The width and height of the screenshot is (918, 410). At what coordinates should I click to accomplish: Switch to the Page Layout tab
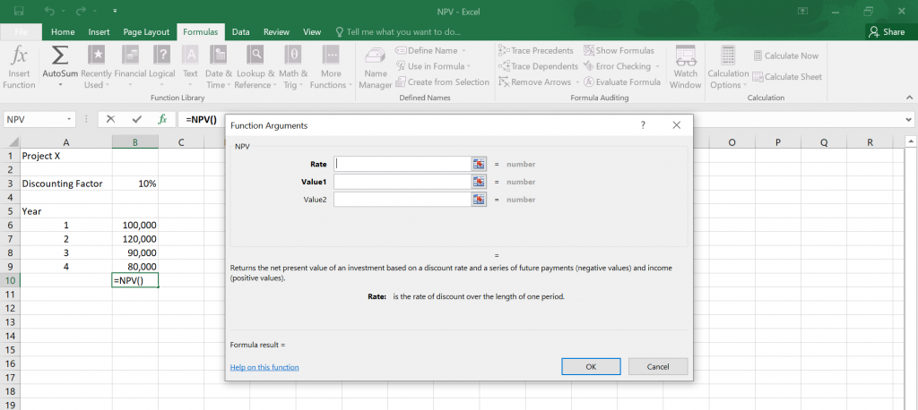pos(146,32)
